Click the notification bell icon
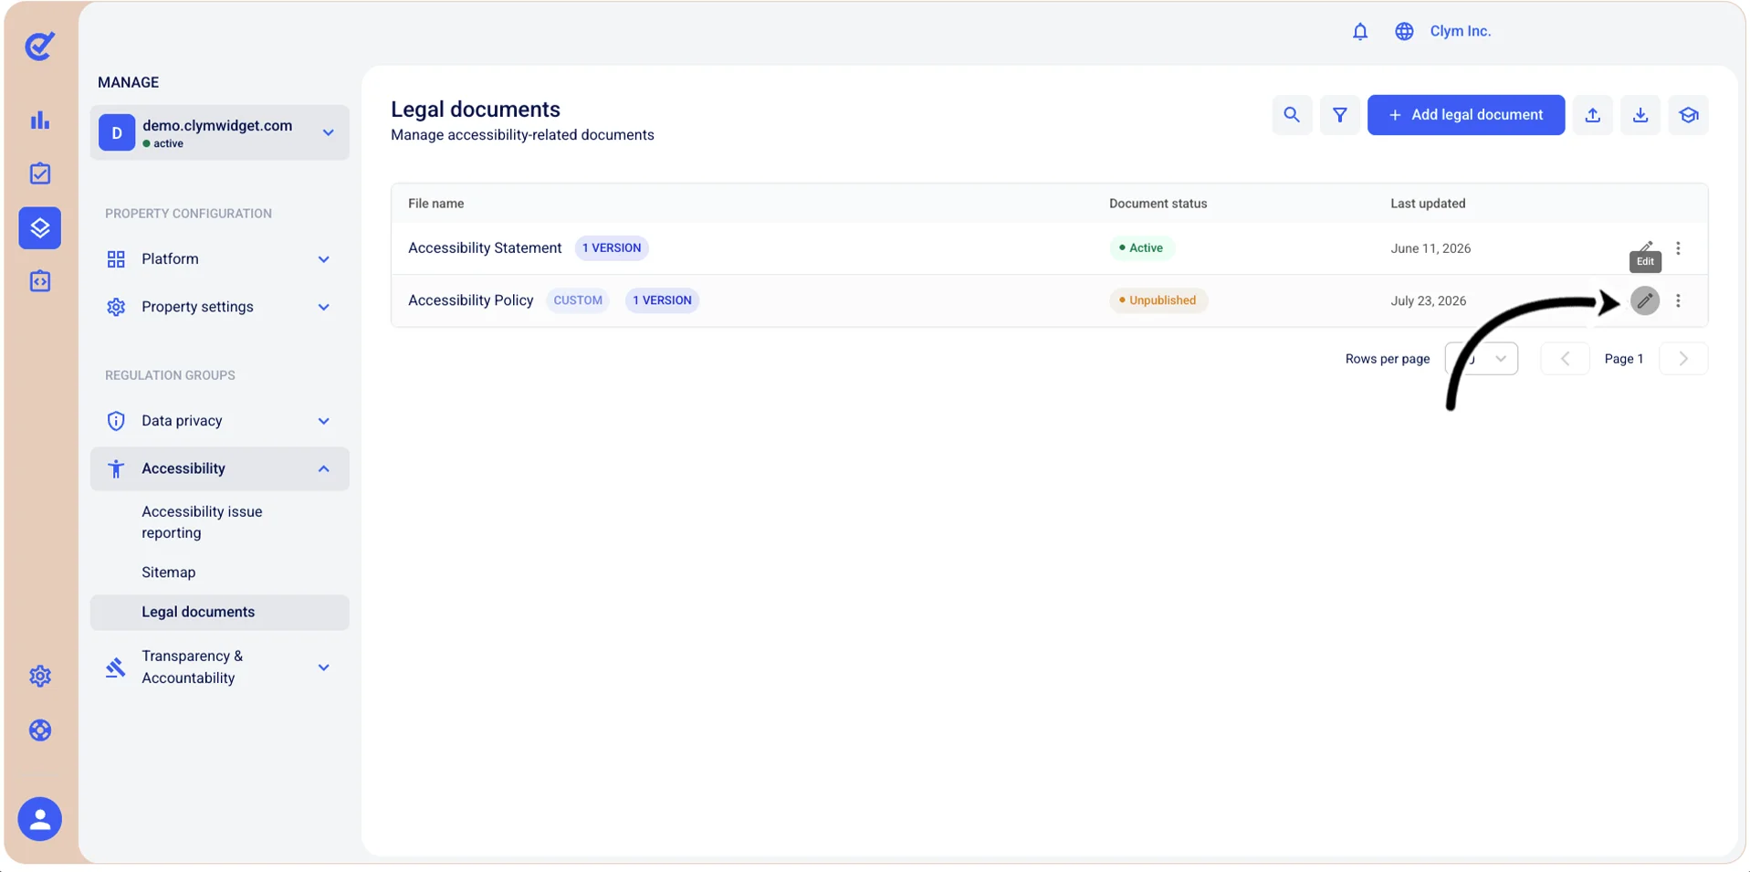Viewport: 1750px width, 872px height. (1360, 31)
